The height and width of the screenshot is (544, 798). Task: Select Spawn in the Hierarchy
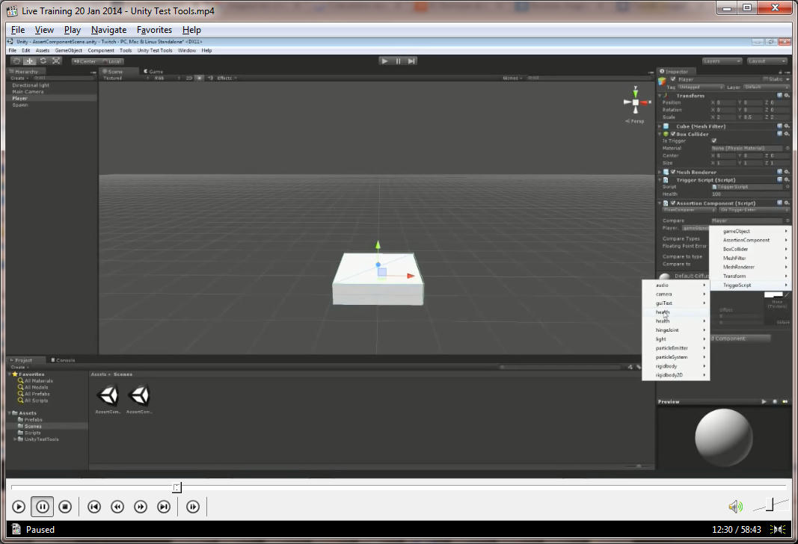[x=20, y=105]
